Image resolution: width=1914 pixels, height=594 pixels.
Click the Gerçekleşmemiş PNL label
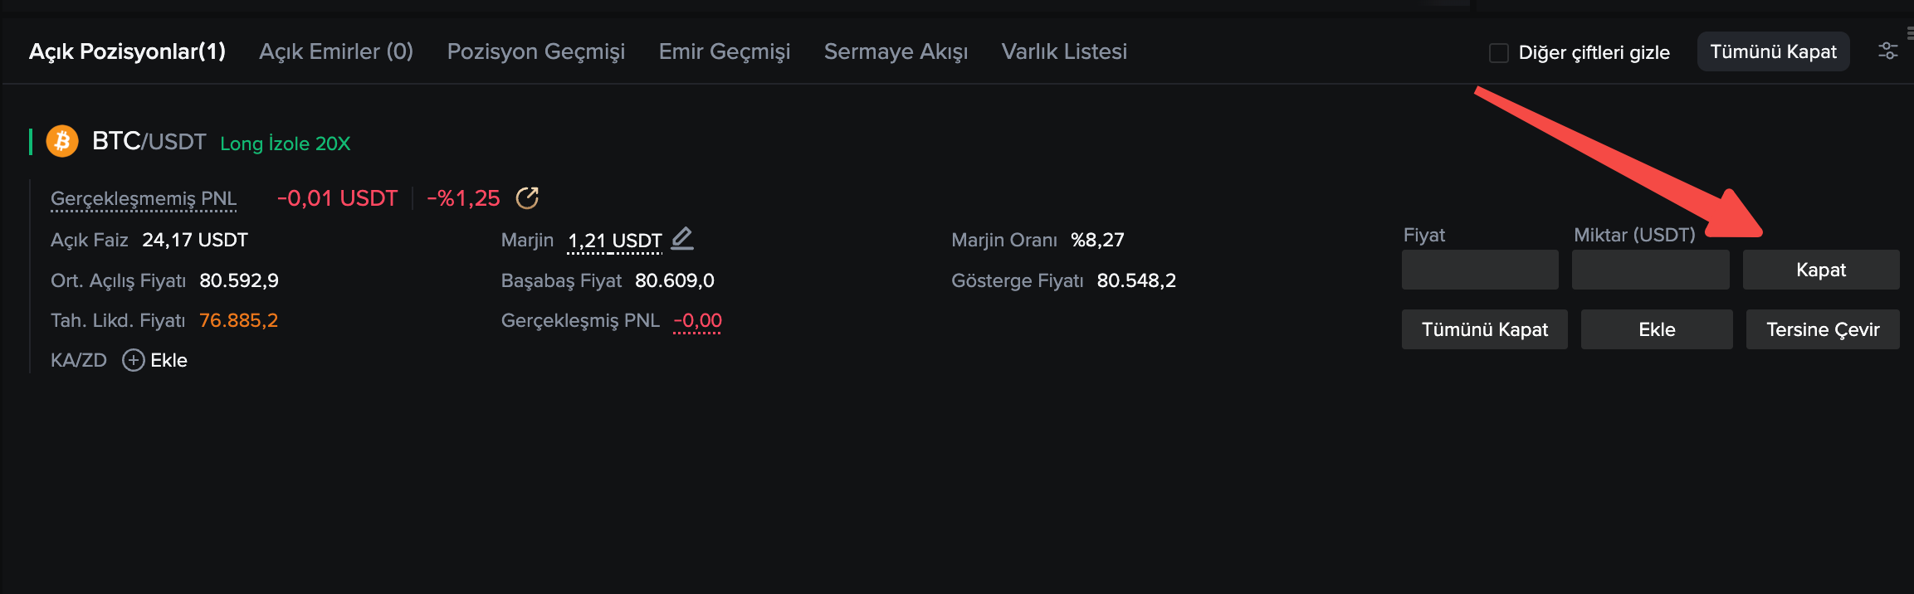144,198
